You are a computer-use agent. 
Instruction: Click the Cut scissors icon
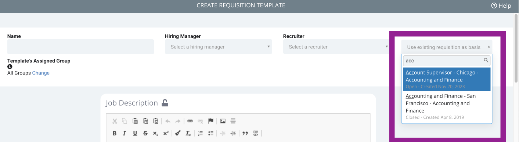[x=115, y=121]
